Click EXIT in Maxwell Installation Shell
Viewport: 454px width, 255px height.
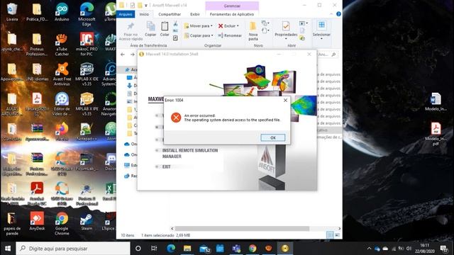[166, 167]
